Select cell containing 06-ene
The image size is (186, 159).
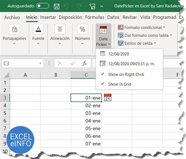[86, 136]
